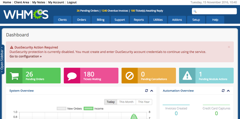The image size is (240, 119).
Task: Open the Billing menu
Action: tap(101, 20)
